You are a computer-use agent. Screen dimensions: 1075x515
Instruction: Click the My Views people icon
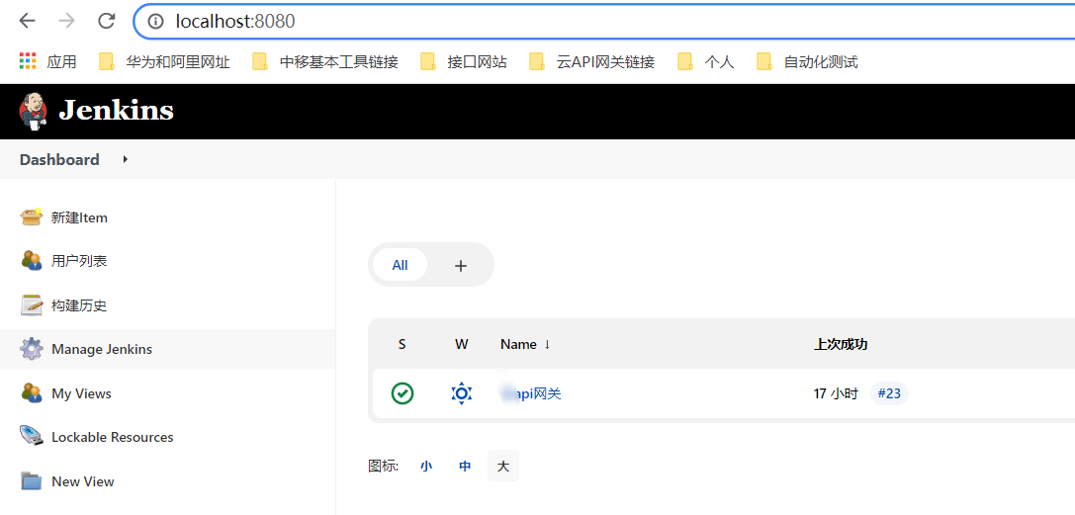coord(32,393)
